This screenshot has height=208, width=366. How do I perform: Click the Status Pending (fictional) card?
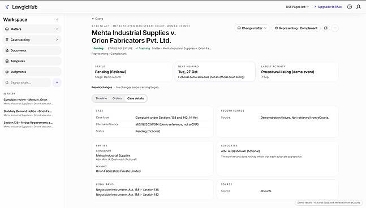click(132, 72)
